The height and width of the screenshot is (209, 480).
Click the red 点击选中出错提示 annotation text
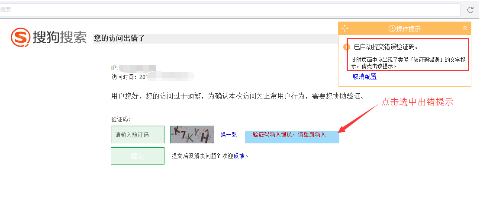click(x=417, y=102)
